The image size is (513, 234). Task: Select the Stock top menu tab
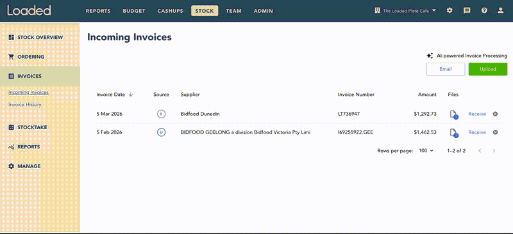pos(205,11)
